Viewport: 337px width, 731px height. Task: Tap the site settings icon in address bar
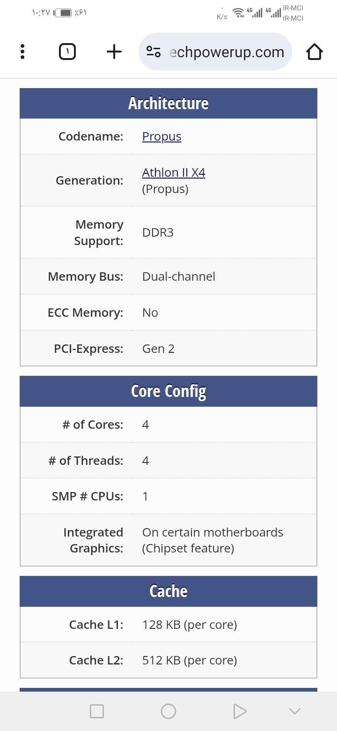point(154,52)
